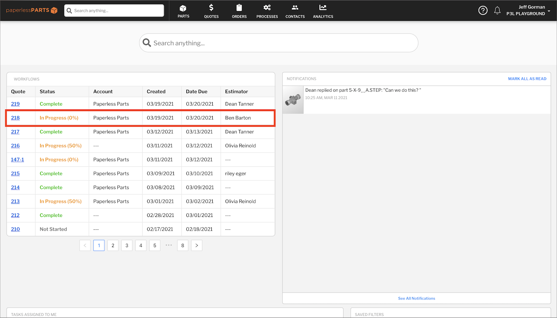This screenshot has width=557, height=318.
Task: See all notifications link
Action: 416,298
